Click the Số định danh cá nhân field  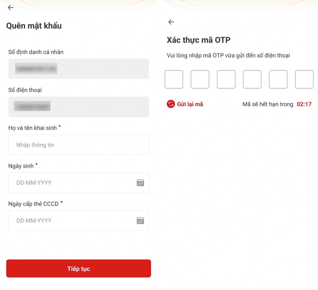point(78,69)
